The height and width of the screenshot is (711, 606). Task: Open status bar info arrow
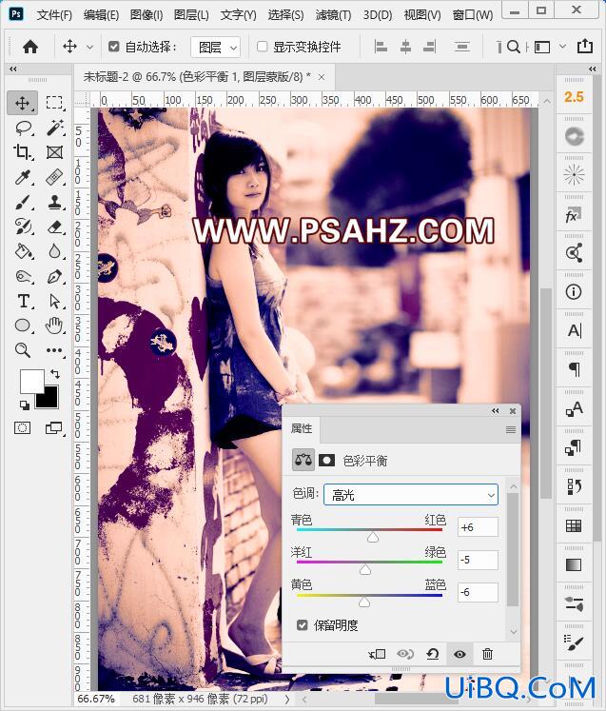click(x=287, y=699)
